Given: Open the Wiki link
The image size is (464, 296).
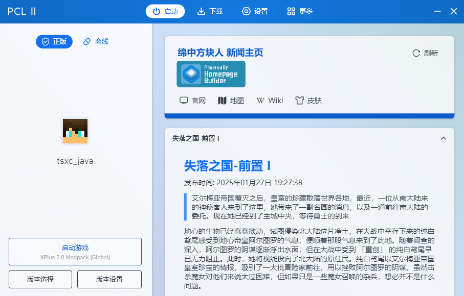Looking at the screenshot, I should coord(270,101).
